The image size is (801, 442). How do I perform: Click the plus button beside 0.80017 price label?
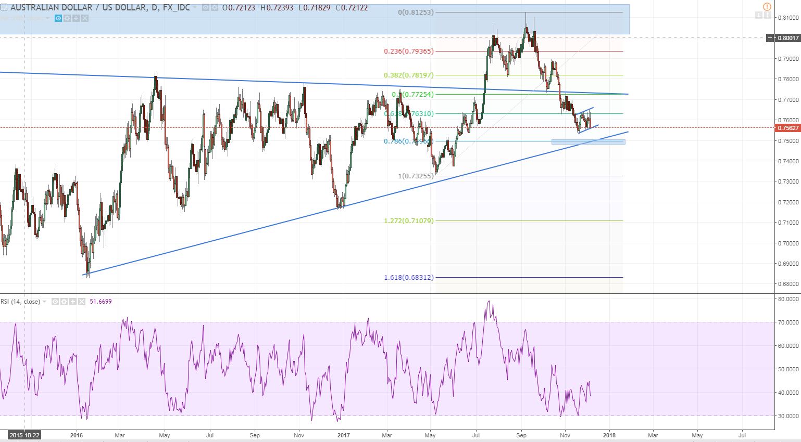[x=770, y=38]
